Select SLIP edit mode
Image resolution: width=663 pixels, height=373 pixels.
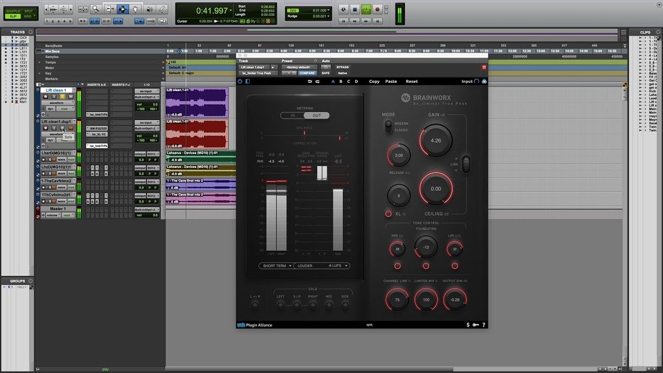[12, 17]
